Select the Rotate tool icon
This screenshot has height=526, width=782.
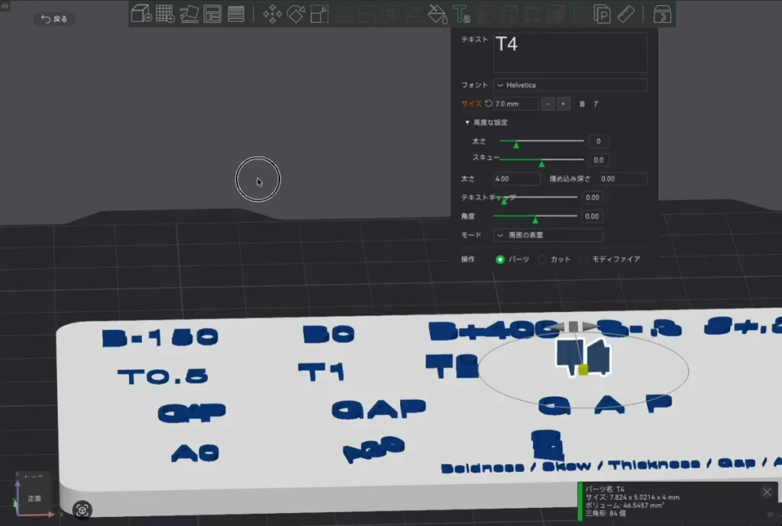pyautogui.click(x=296, y=14)
